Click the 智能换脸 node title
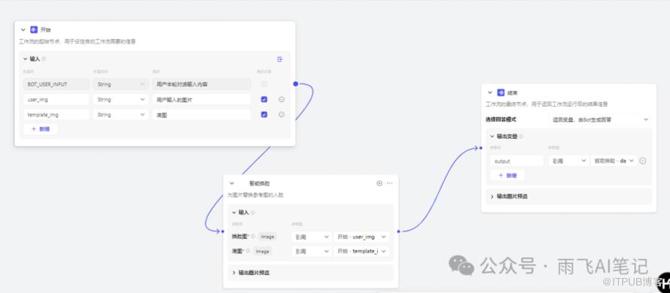The image size is (670, 293). coord(260,183)
